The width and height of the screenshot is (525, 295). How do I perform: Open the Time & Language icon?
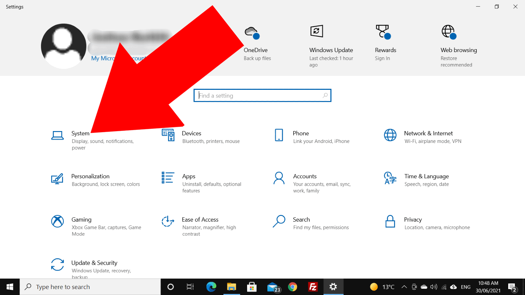tap(390, 178)
